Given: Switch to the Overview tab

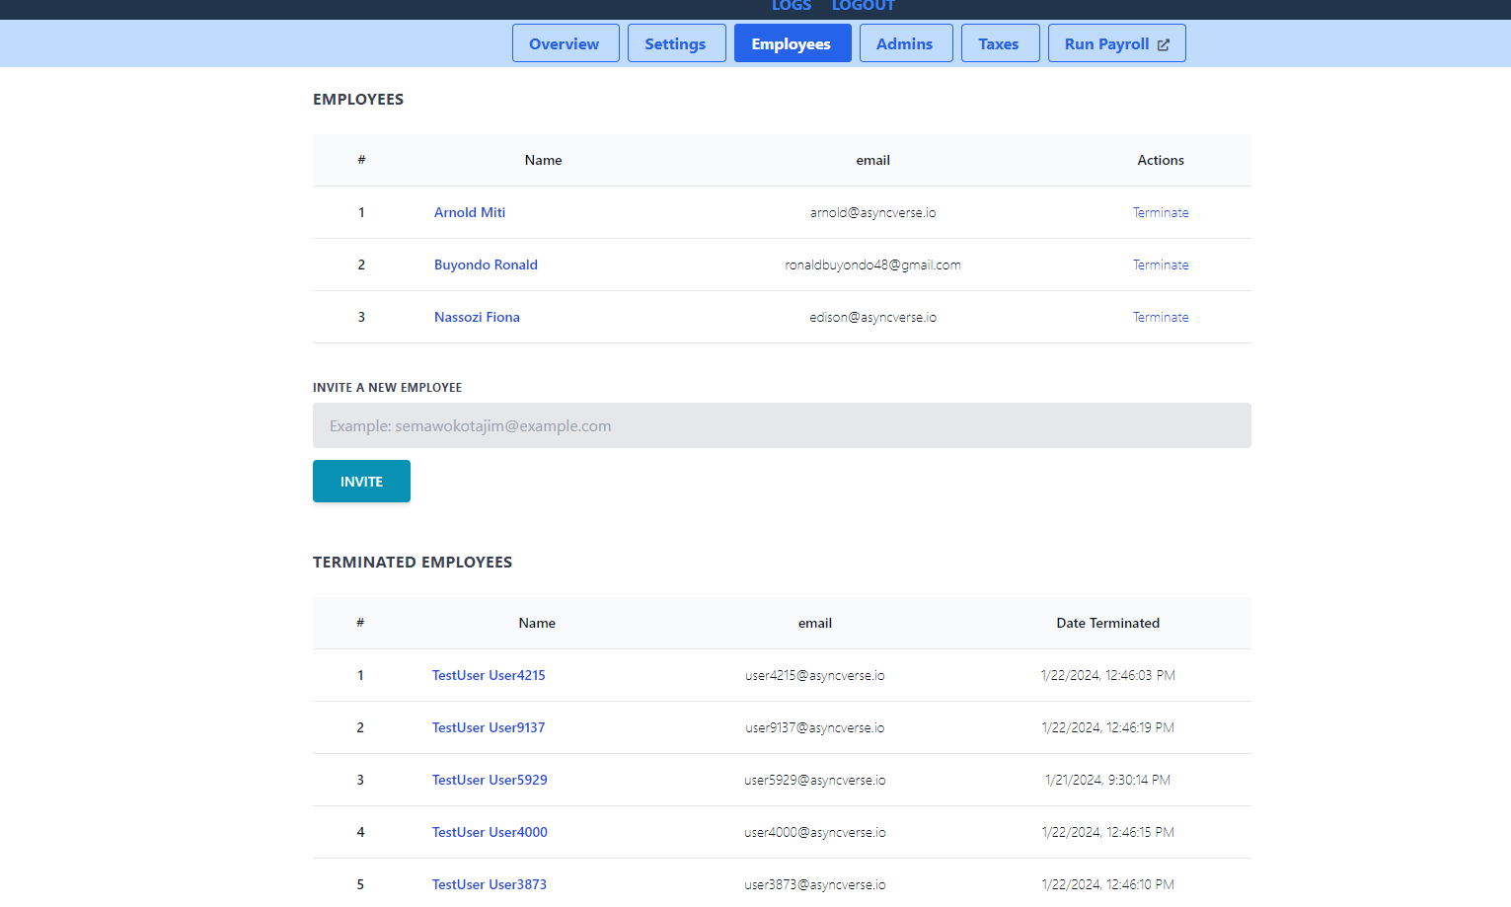Looking at the screenshot, I should pyautogui.click(x=565, y=42).
